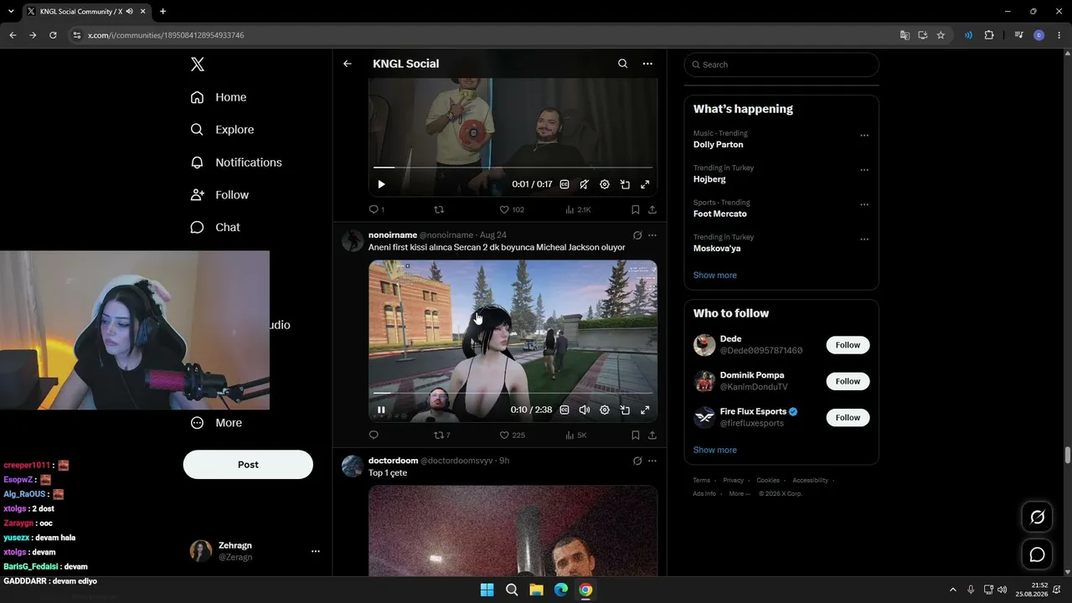
Task: Go back using the KNGL Social header arrow
Action: coord(348,64)
